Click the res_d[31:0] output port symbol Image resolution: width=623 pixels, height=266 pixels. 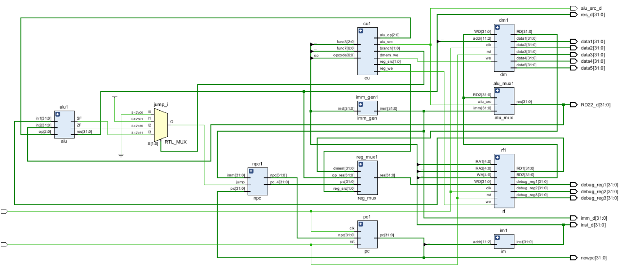(574, 15)
